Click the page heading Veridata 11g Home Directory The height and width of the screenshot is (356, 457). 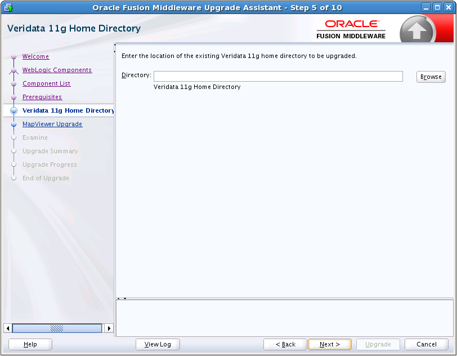click(x=74, y=28)
